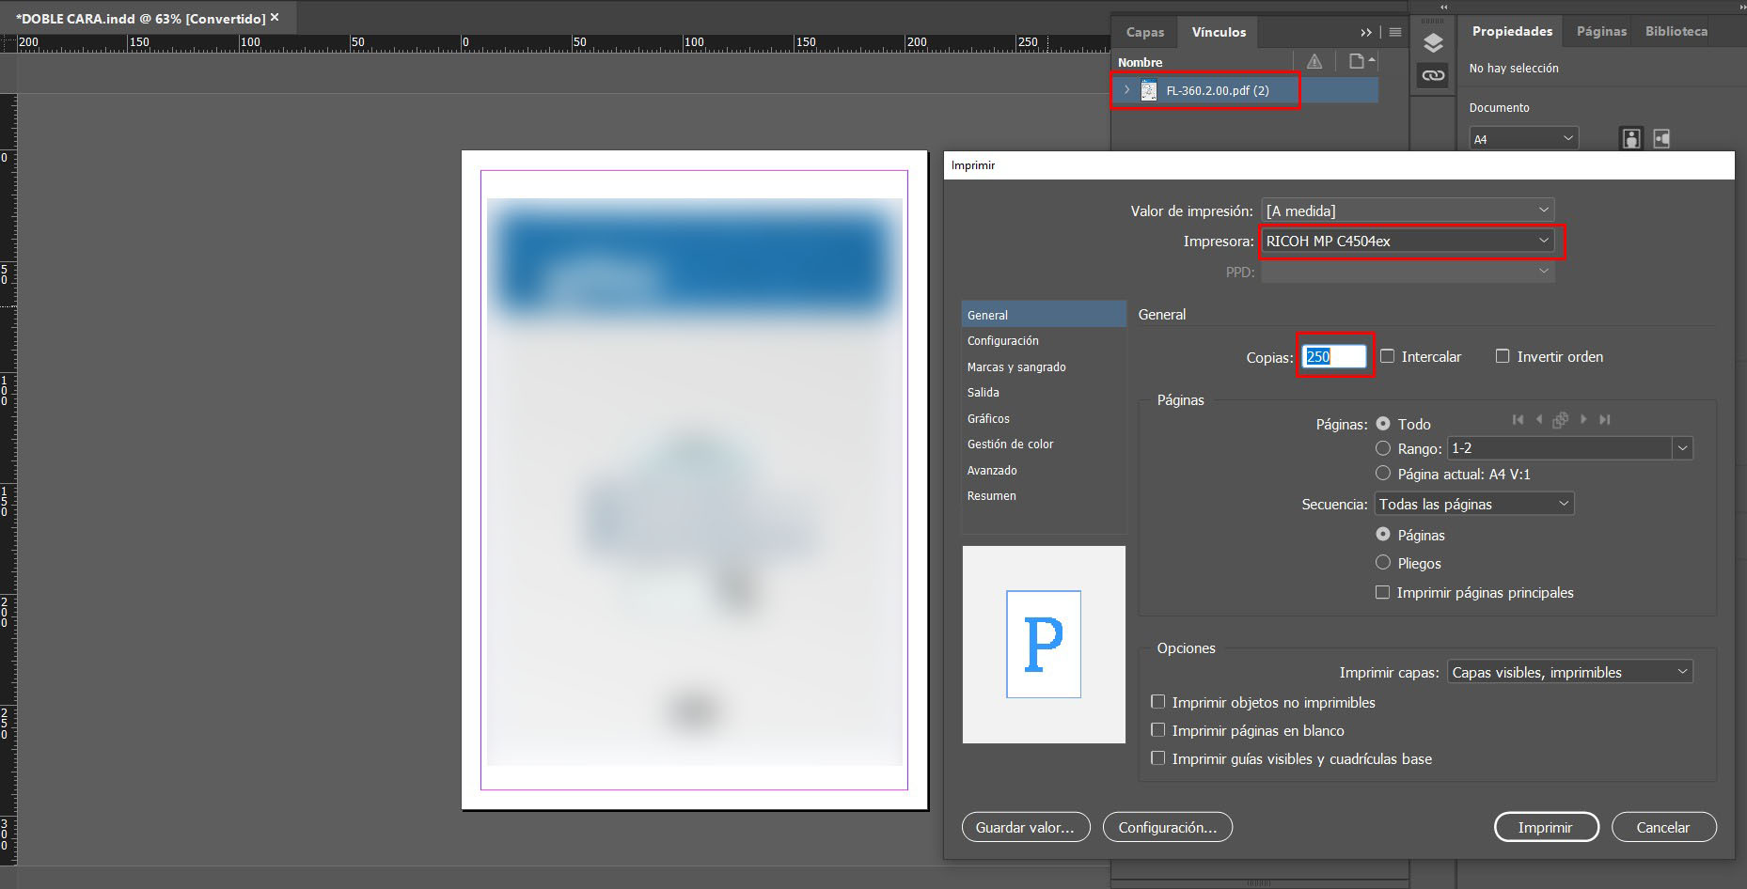Close the DOBLE CARA.indd document tab
Screen dimensions: 1747x889
click(275, 18)
